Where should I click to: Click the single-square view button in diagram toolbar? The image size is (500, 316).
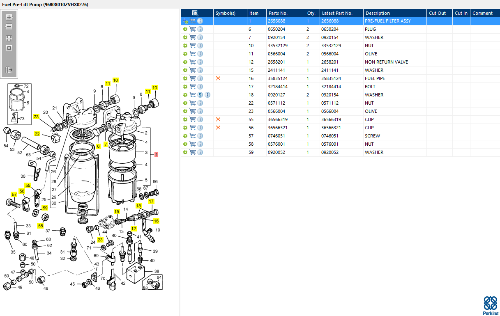coord(9,48)
